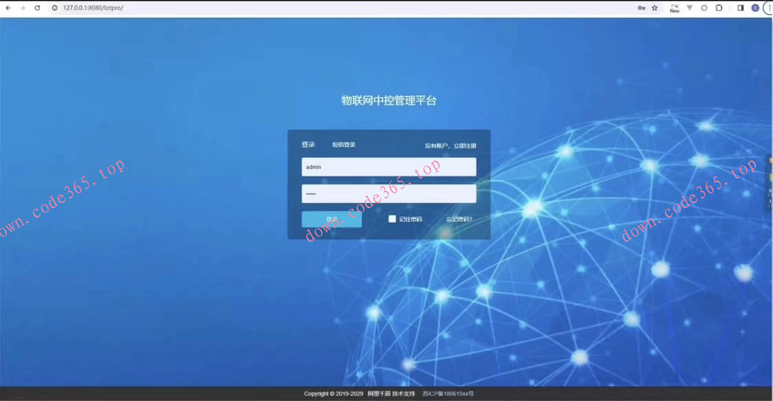Select the password manager key icon

(642, 8)
